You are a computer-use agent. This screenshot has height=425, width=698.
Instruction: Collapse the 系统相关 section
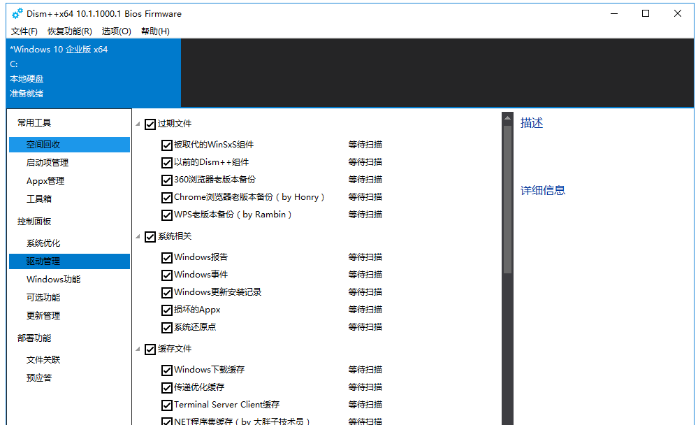coord(137,236)
